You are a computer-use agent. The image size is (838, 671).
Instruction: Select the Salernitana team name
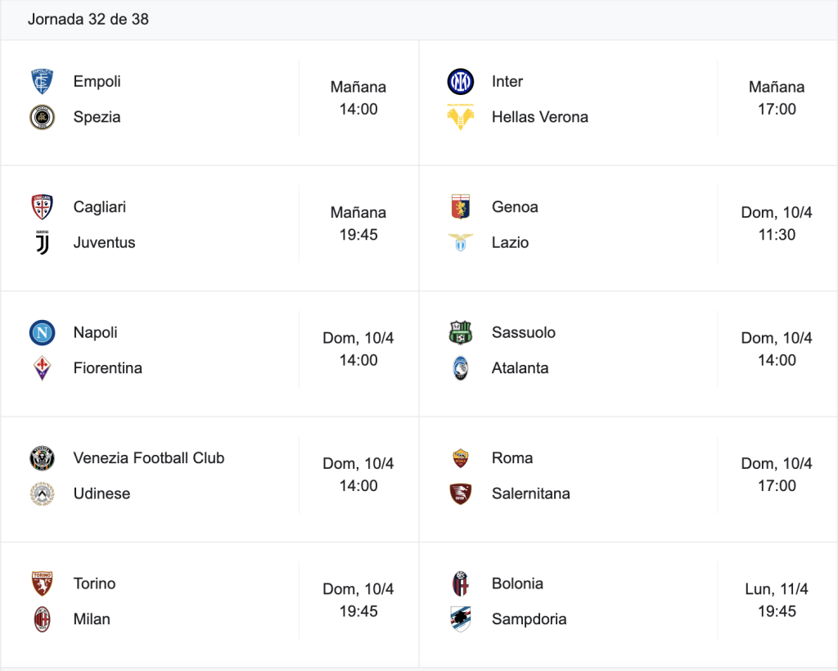tap(530, 493)
